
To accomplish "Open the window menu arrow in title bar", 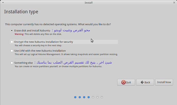I will click(x=3, y=3).
